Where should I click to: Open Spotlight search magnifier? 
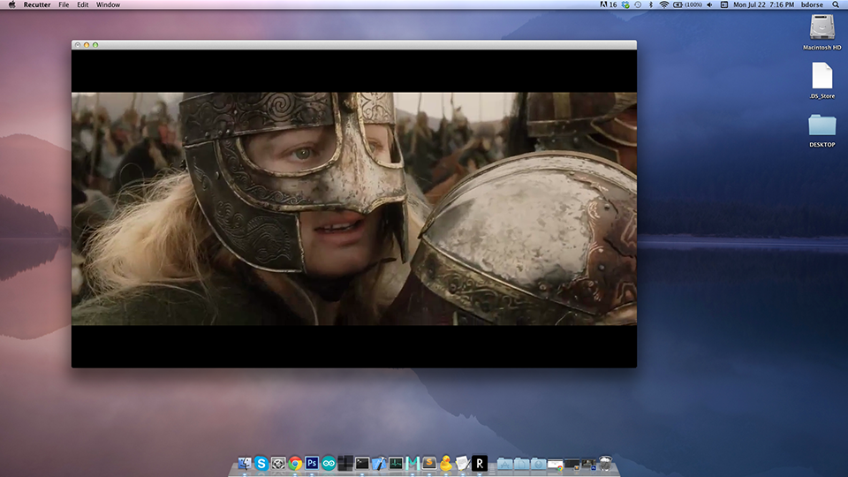836,4
